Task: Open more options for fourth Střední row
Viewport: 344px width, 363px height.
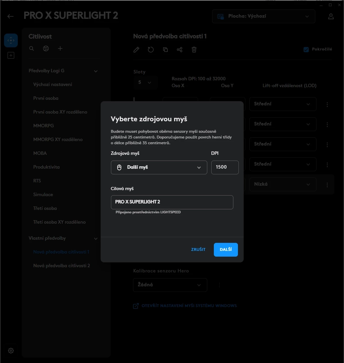Action: (327, 165)
